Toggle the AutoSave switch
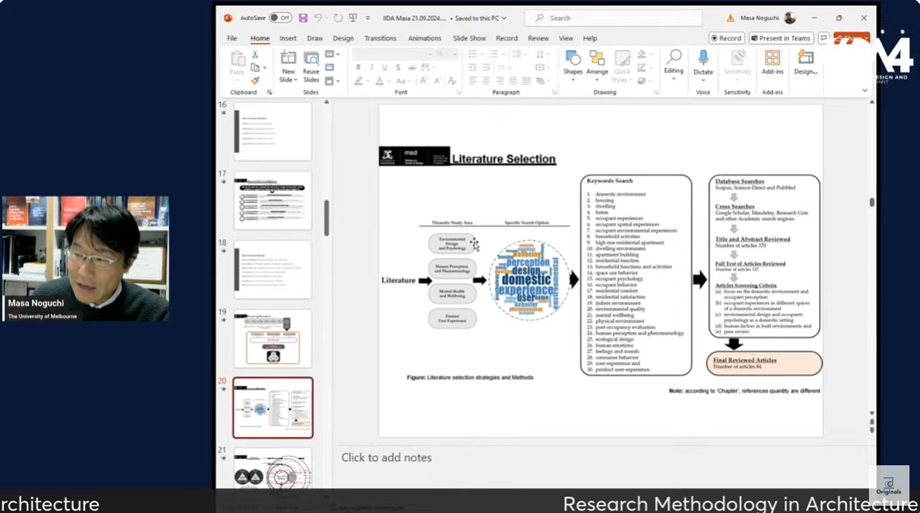Viewport: 920px width, 513px height. (x=280, y=18)
